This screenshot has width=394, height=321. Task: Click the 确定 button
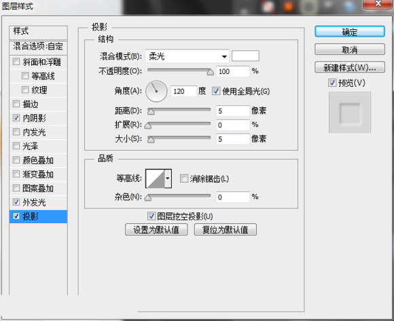(x=350, y=32)
